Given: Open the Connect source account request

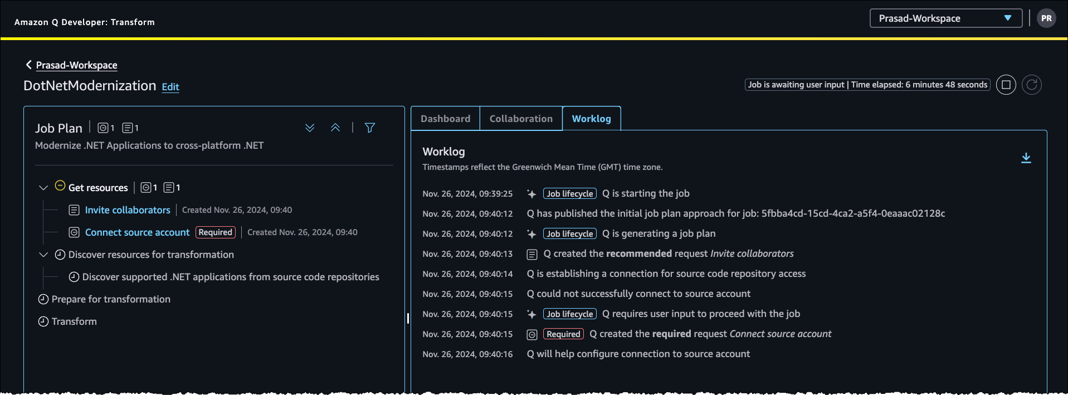Looking at the screenshot, I should coord(137,232).
